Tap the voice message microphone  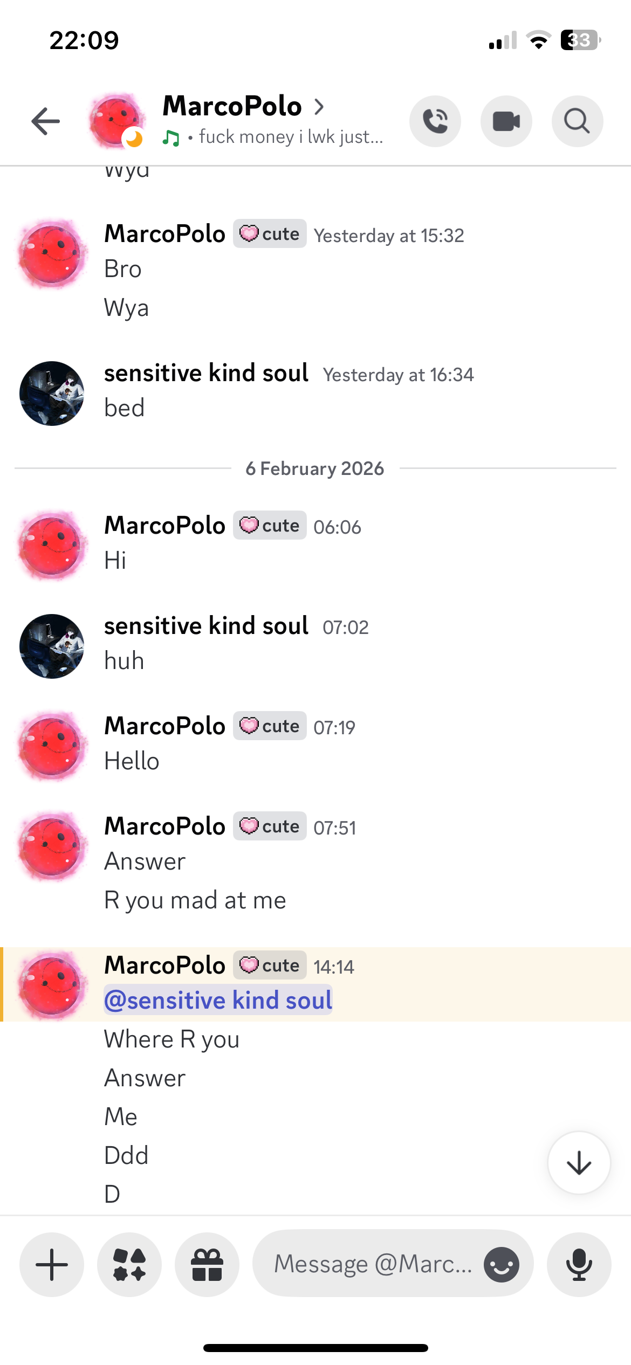point(579,1264)
